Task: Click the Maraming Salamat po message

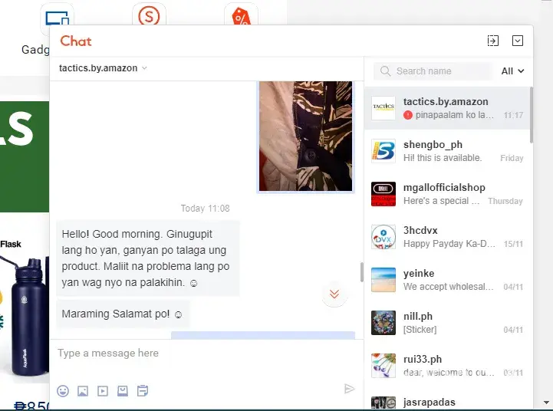Action: click(123, 314)
